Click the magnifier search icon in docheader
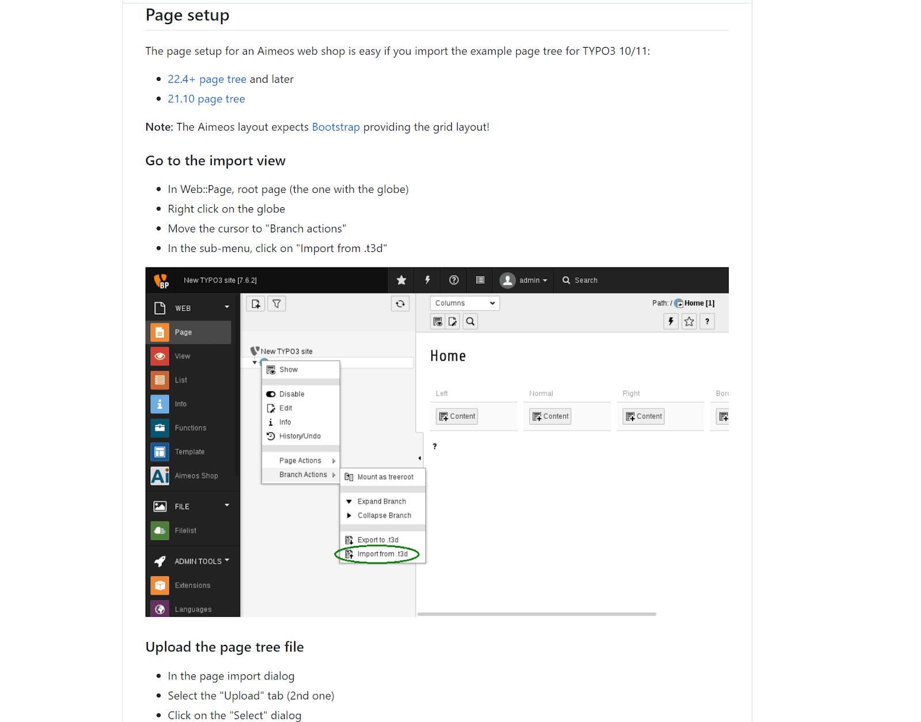 click(x=470, y=322)
